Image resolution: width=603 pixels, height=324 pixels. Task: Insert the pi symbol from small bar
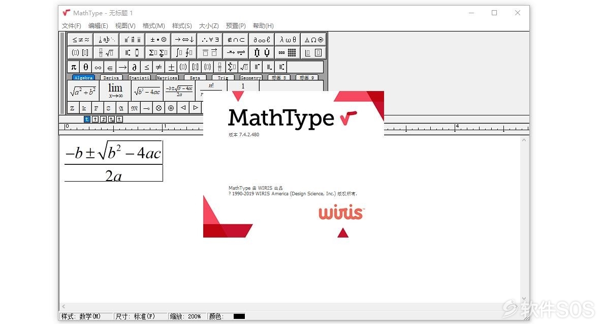74,67
